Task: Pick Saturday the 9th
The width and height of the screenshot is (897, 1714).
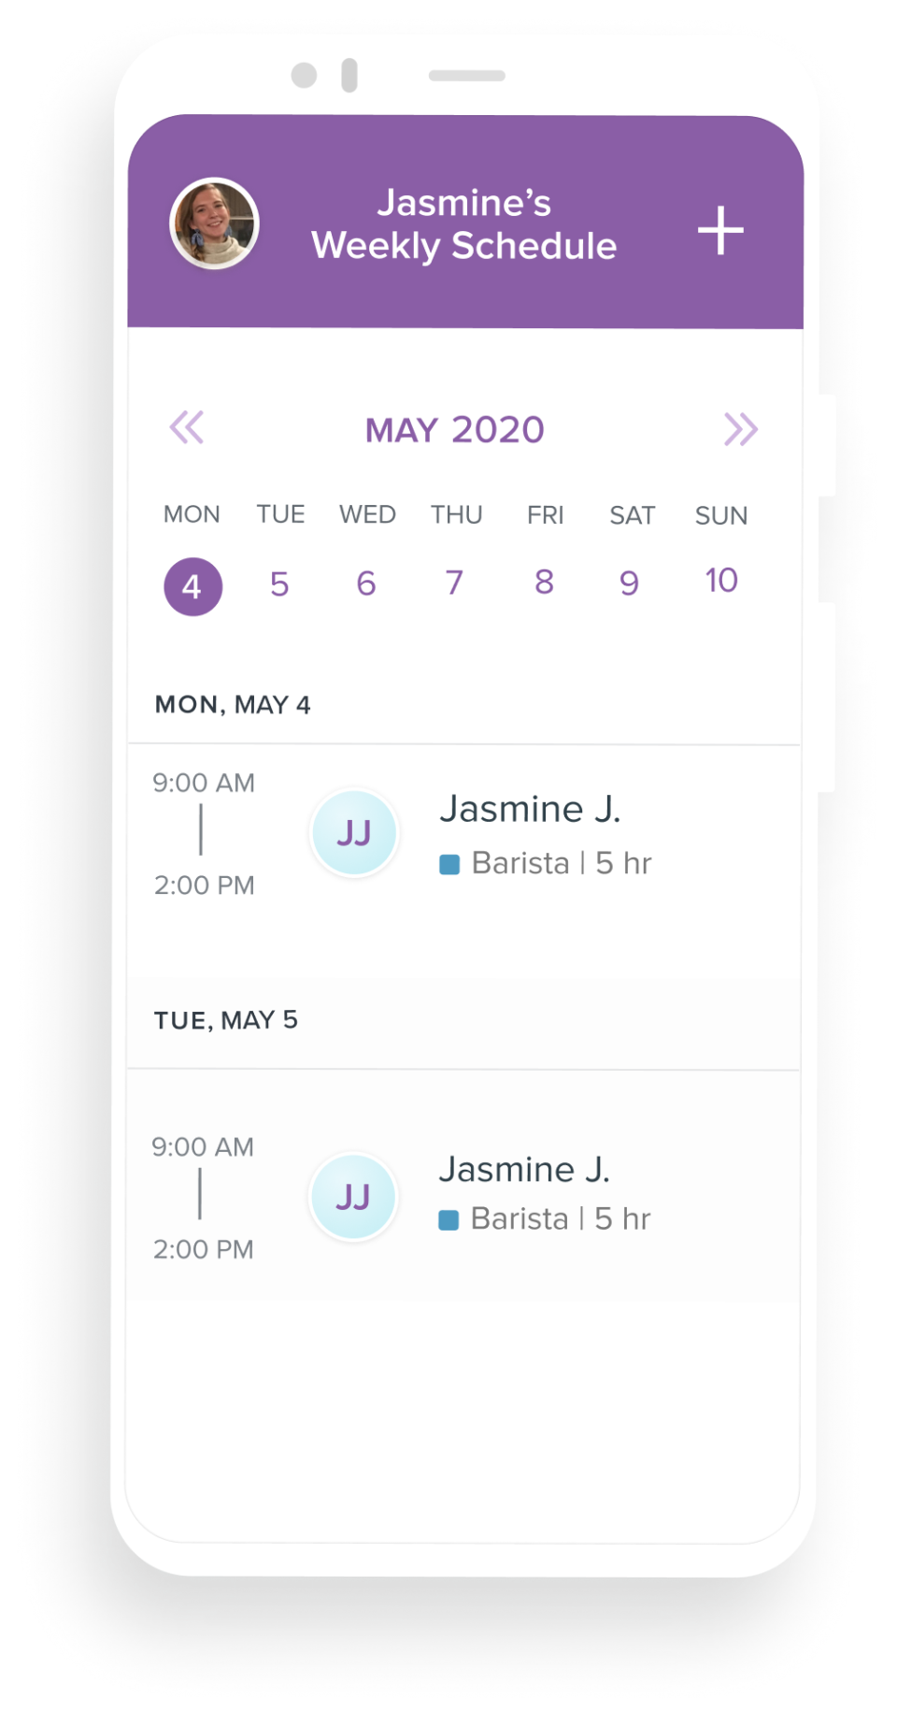Action: 630,583
